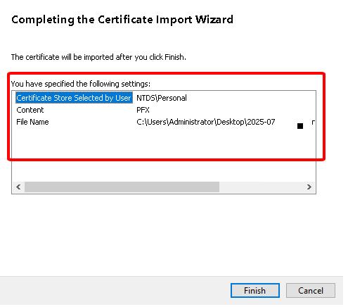Click blank list area just above the scrollbar
This screenshot has height=307, width=348.
[x=164, y=171]
